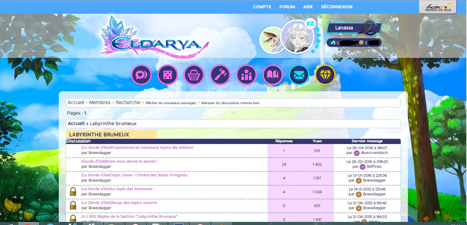Click the Réponses column header
Image resolution: width=467 pixels, height=225 pixels.
click(284, 141)
